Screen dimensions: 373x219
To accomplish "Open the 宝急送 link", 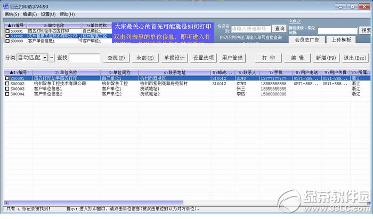I will point(295,21).
